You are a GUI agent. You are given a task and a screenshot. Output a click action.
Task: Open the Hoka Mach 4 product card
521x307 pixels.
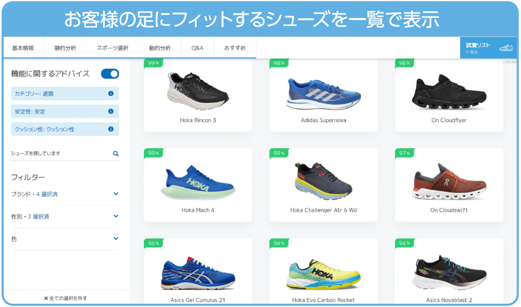[197, 185]
